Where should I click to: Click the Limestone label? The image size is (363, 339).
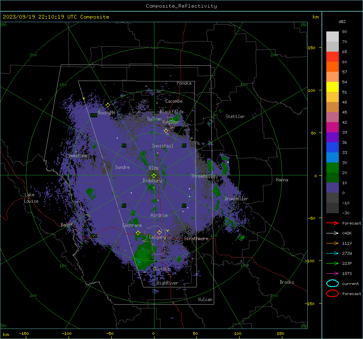tap(76, 156)
